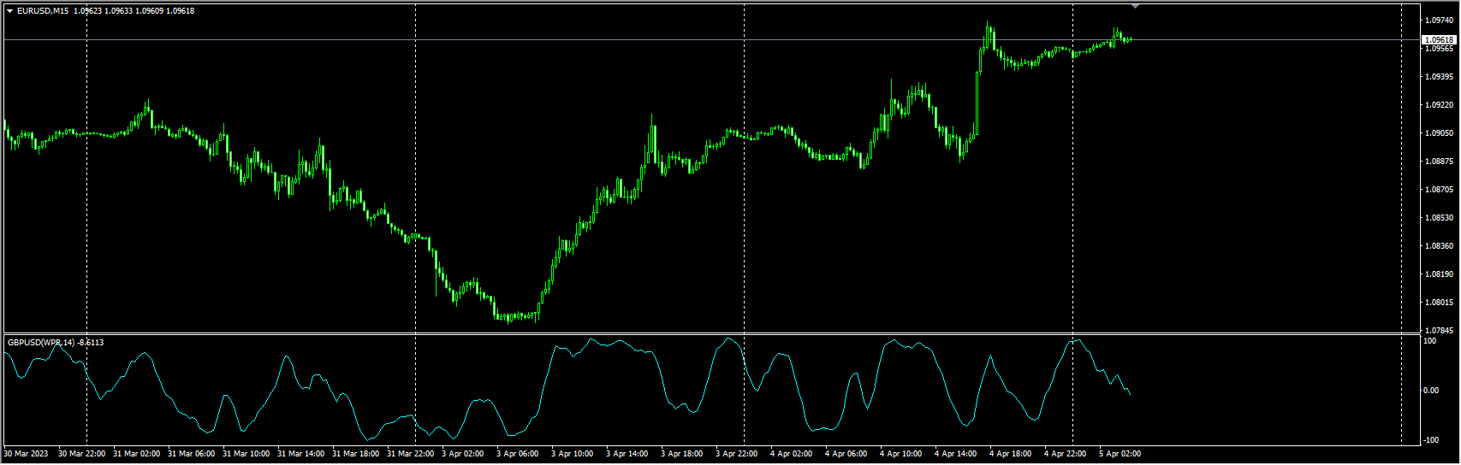Click the latest candlestick on the price chart
The image size is (1461, 465).
click(x=1131, y=39)
